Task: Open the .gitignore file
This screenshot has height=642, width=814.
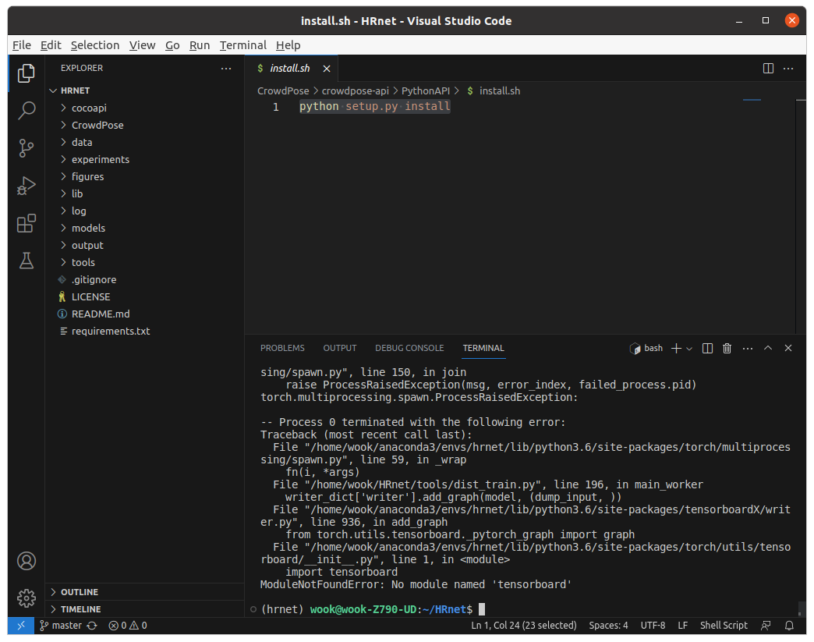Action: 144,279
